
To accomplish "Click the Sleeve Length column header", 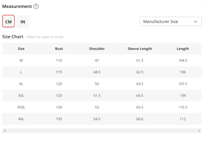I will (x=140, y=49).
